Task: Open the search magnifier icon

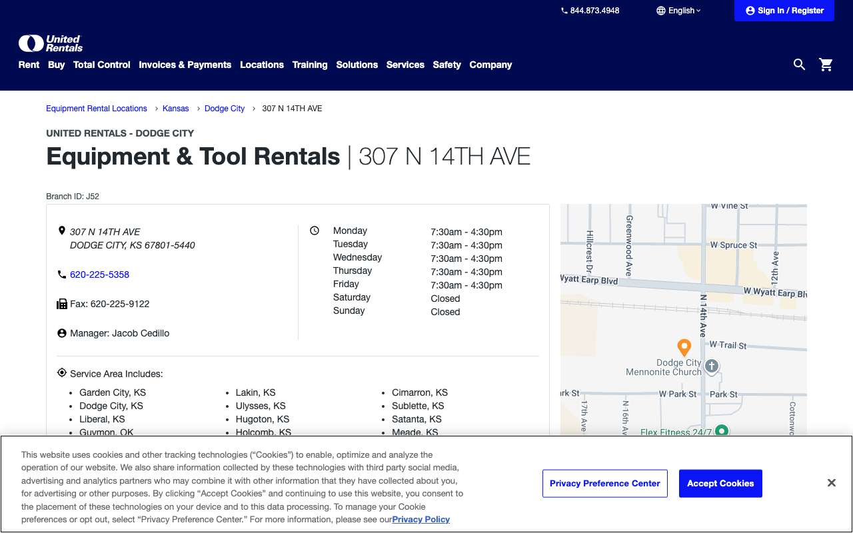Action: pyautogui.click(x=800, y=65)
